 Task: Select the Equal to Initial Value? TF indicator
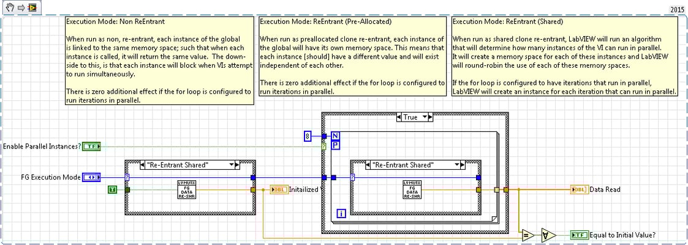click(580, 235)
